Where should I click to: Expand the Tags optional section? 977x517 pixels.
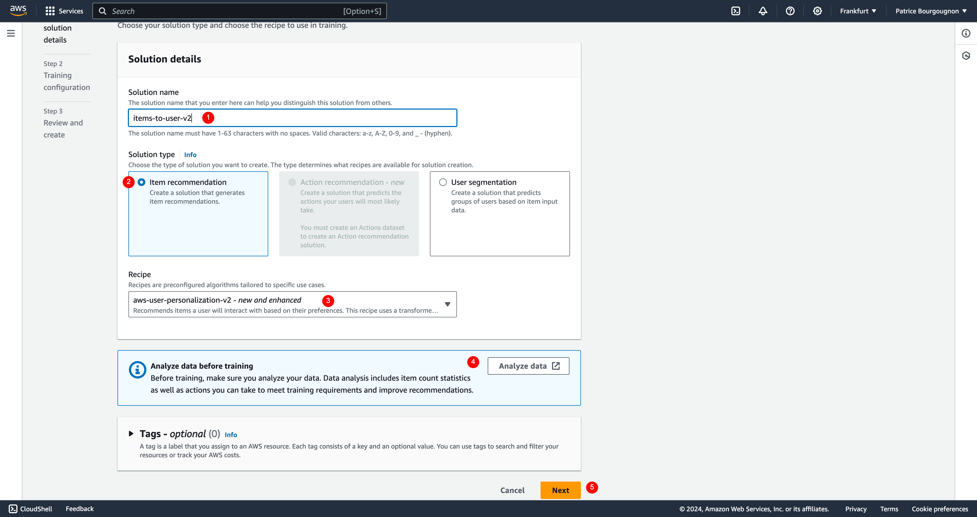point(131,434)
